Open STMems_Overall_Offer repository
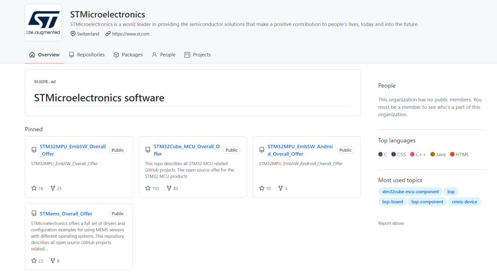 [x=66, y=213]
